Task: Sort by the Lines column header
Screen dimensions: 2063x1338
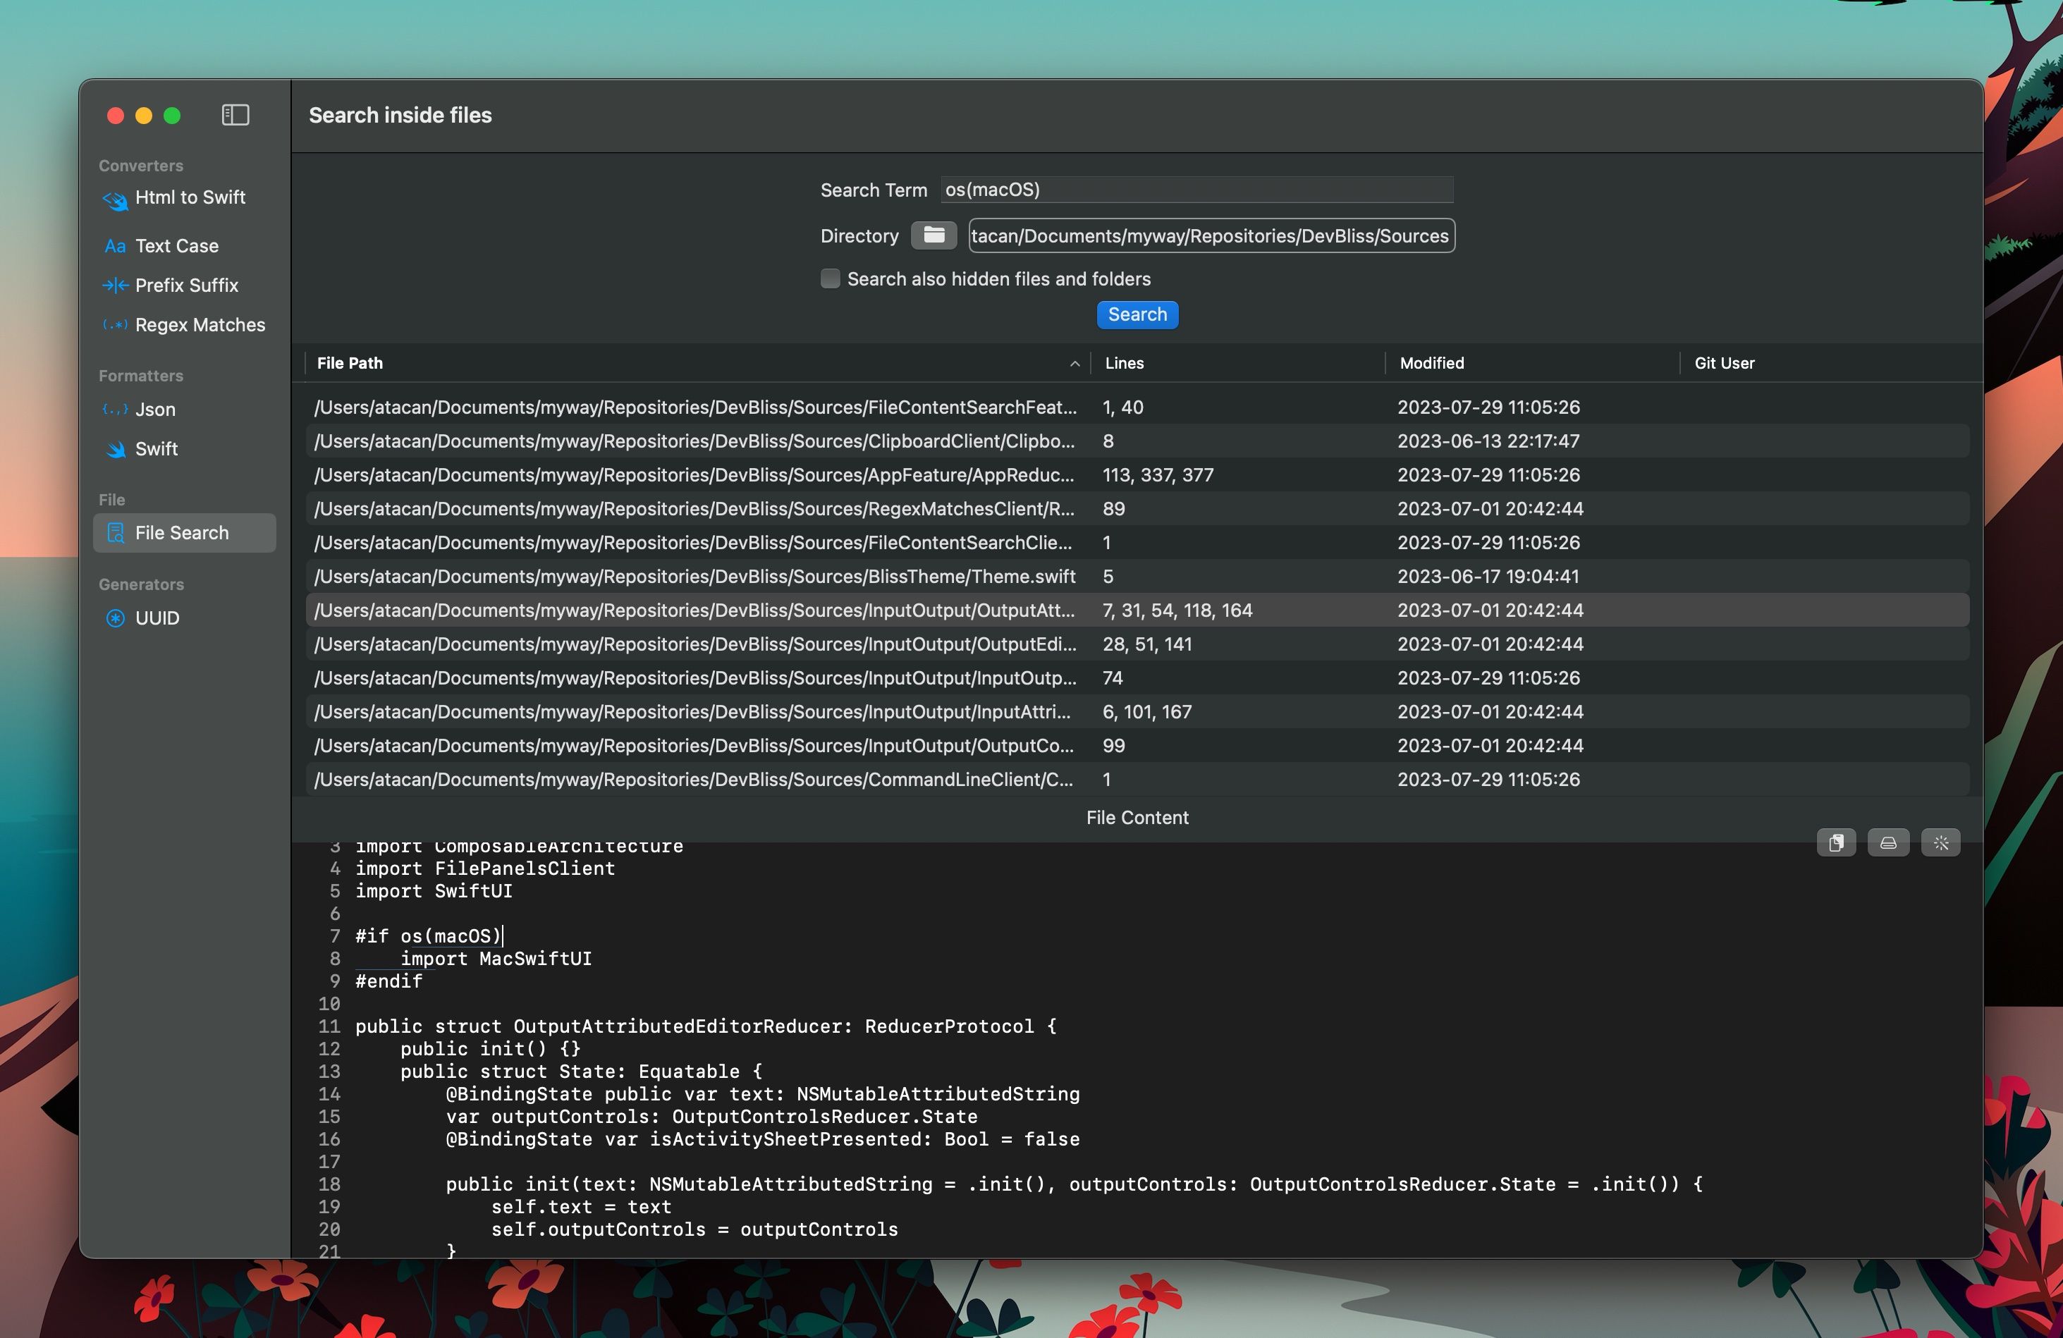Action: click(1237, 363)
